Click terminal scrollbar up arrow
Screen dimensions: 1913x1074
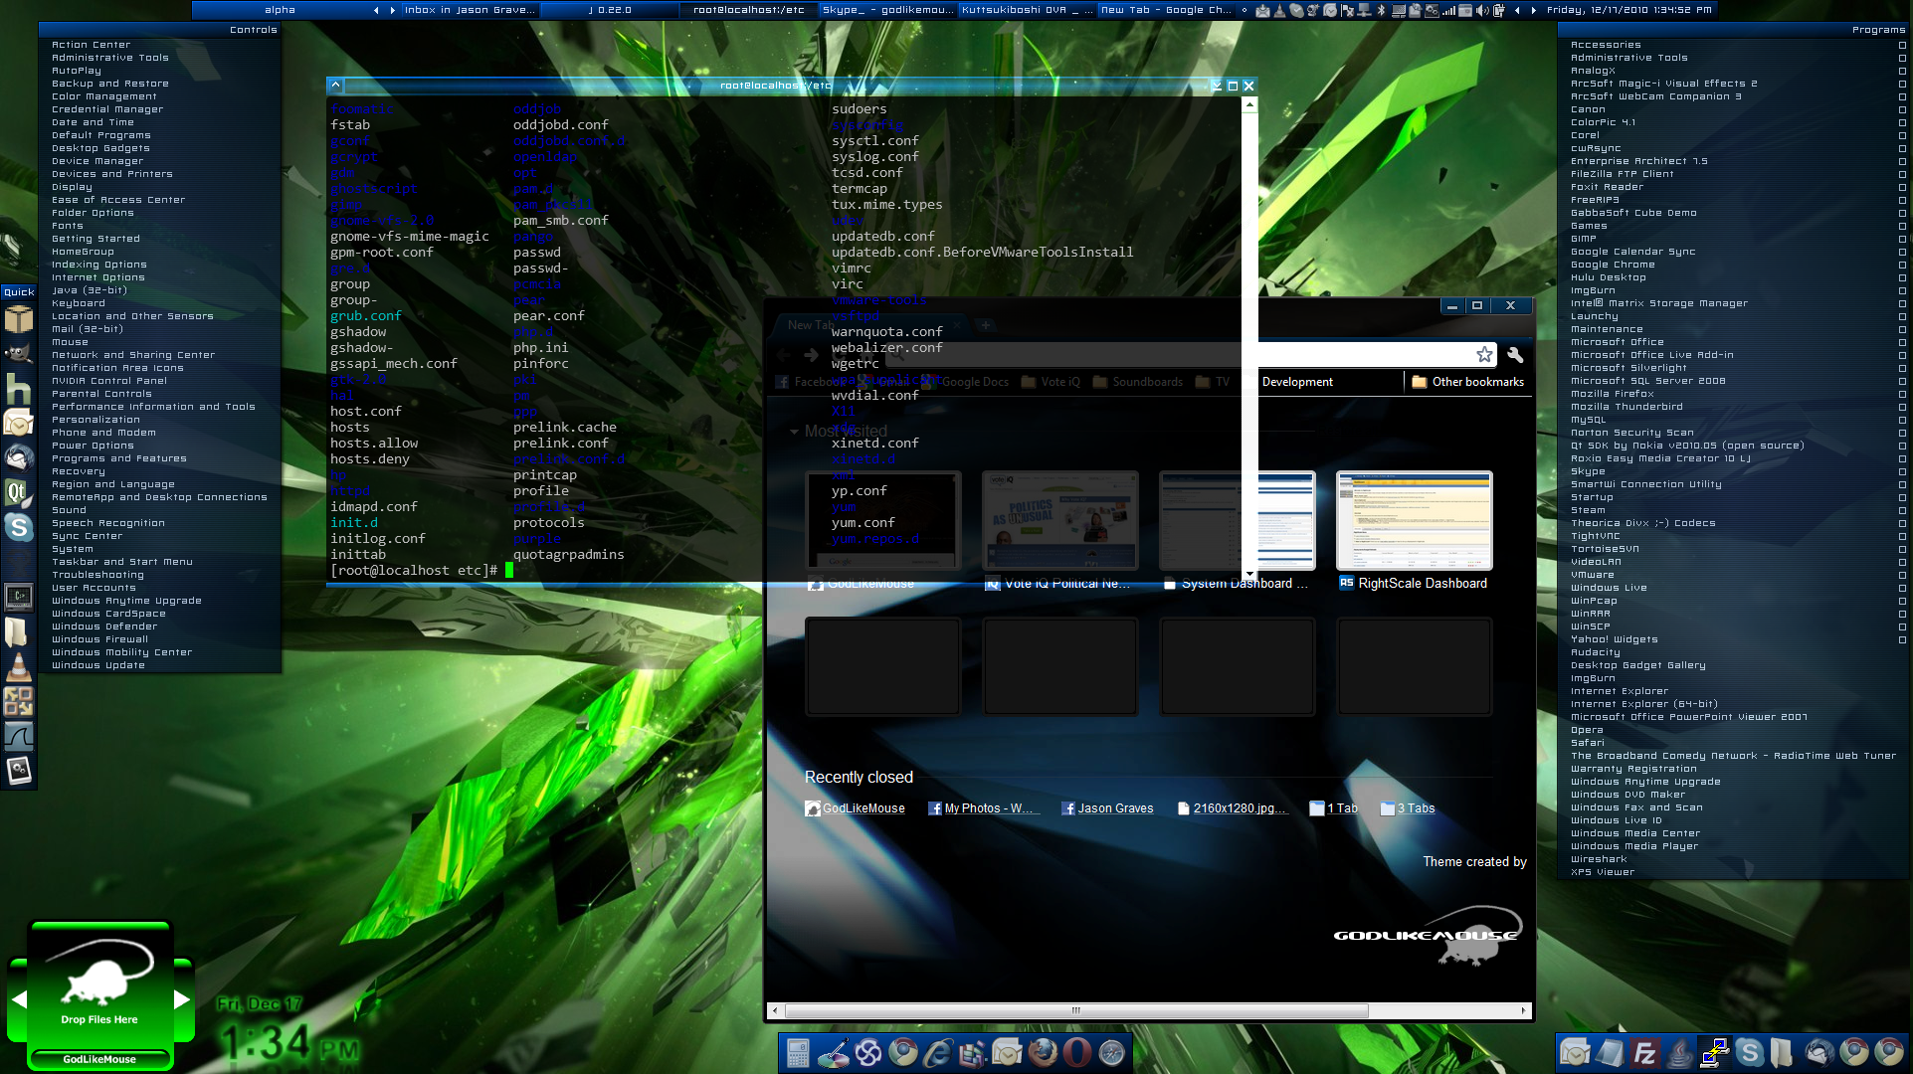pyautogui.click(x=1249, y=103)
